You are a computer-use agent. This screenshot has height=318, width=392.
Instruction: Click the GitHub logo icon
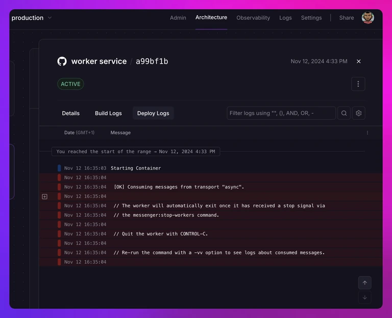point(62,61)
